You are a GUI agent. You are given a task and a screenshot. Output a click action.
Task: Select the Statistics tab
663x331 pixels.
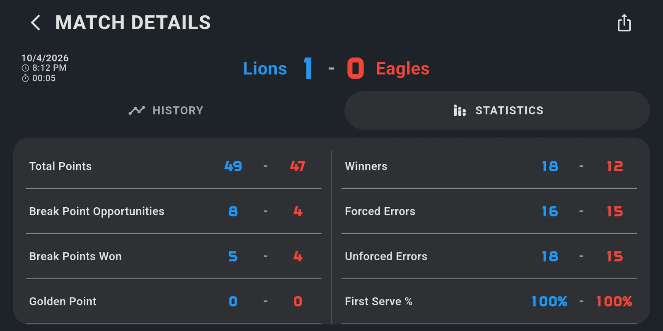click(497, 110)
